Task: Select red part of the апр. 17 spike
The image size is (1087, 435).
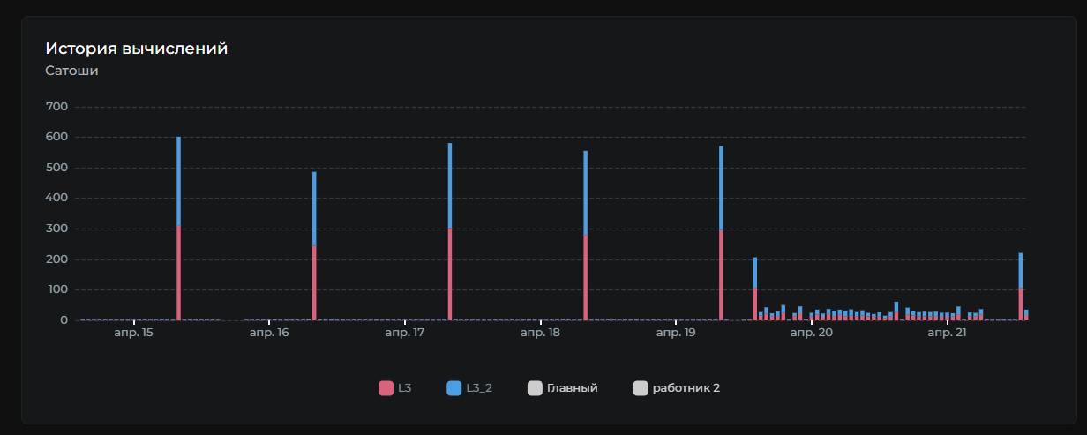Action: point(450,274)
